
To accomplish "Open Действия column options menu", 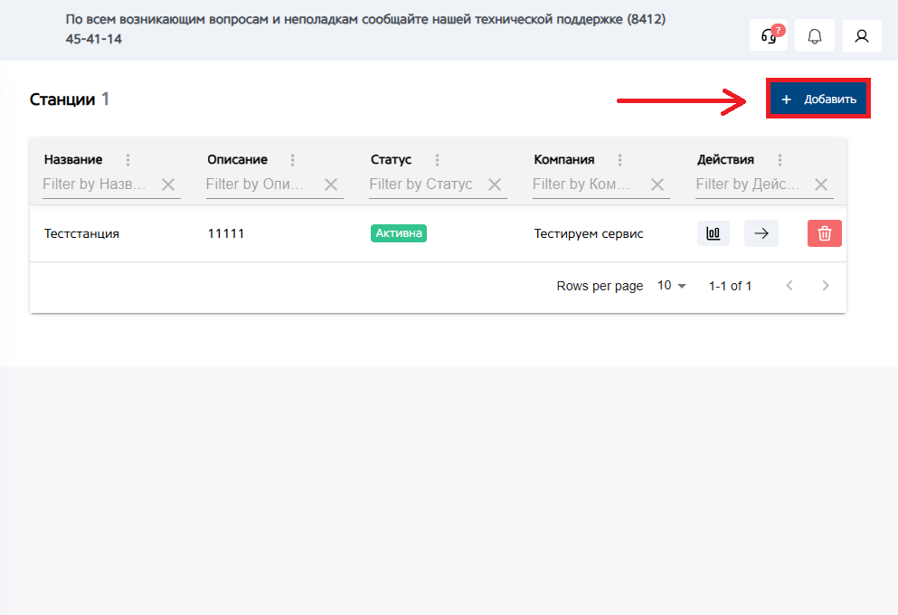I will tap(780, 160).
